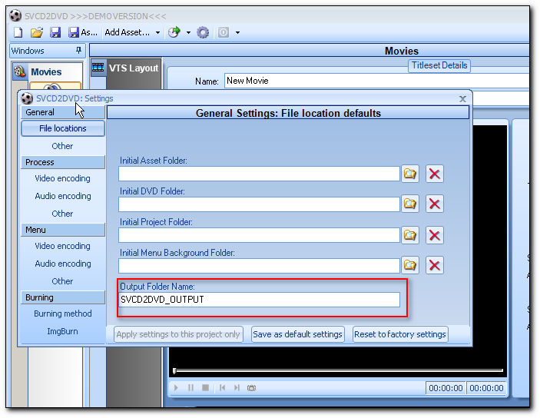Viewport: 540px width, 418px height.
Task: Open Other under Process section
Action: 62,214
